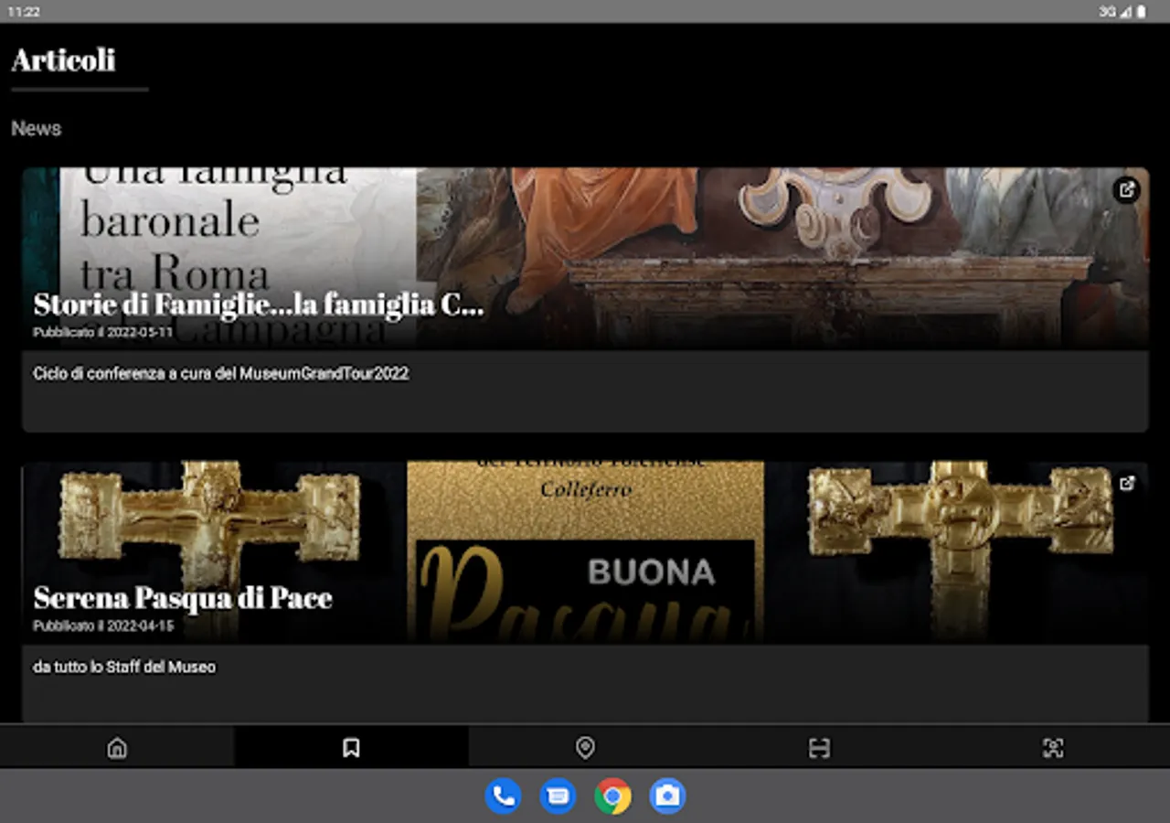Tap the golden cross Buona Pasqua image
This screenshot has width=1170, height=823.
[x=585, y=551]
